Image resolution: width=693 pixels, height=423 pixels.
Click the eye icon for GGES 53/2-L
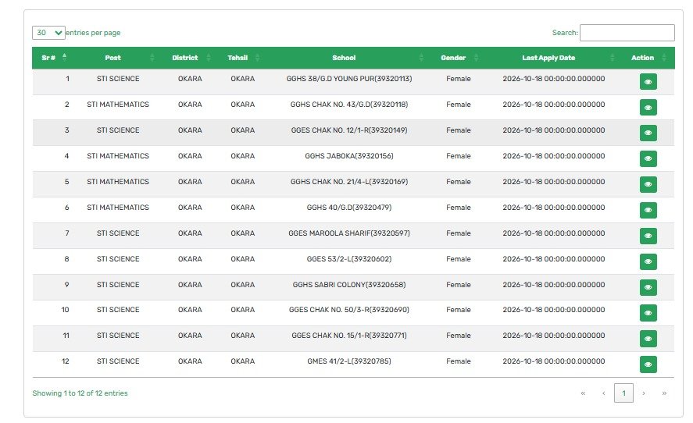[648, 261]
